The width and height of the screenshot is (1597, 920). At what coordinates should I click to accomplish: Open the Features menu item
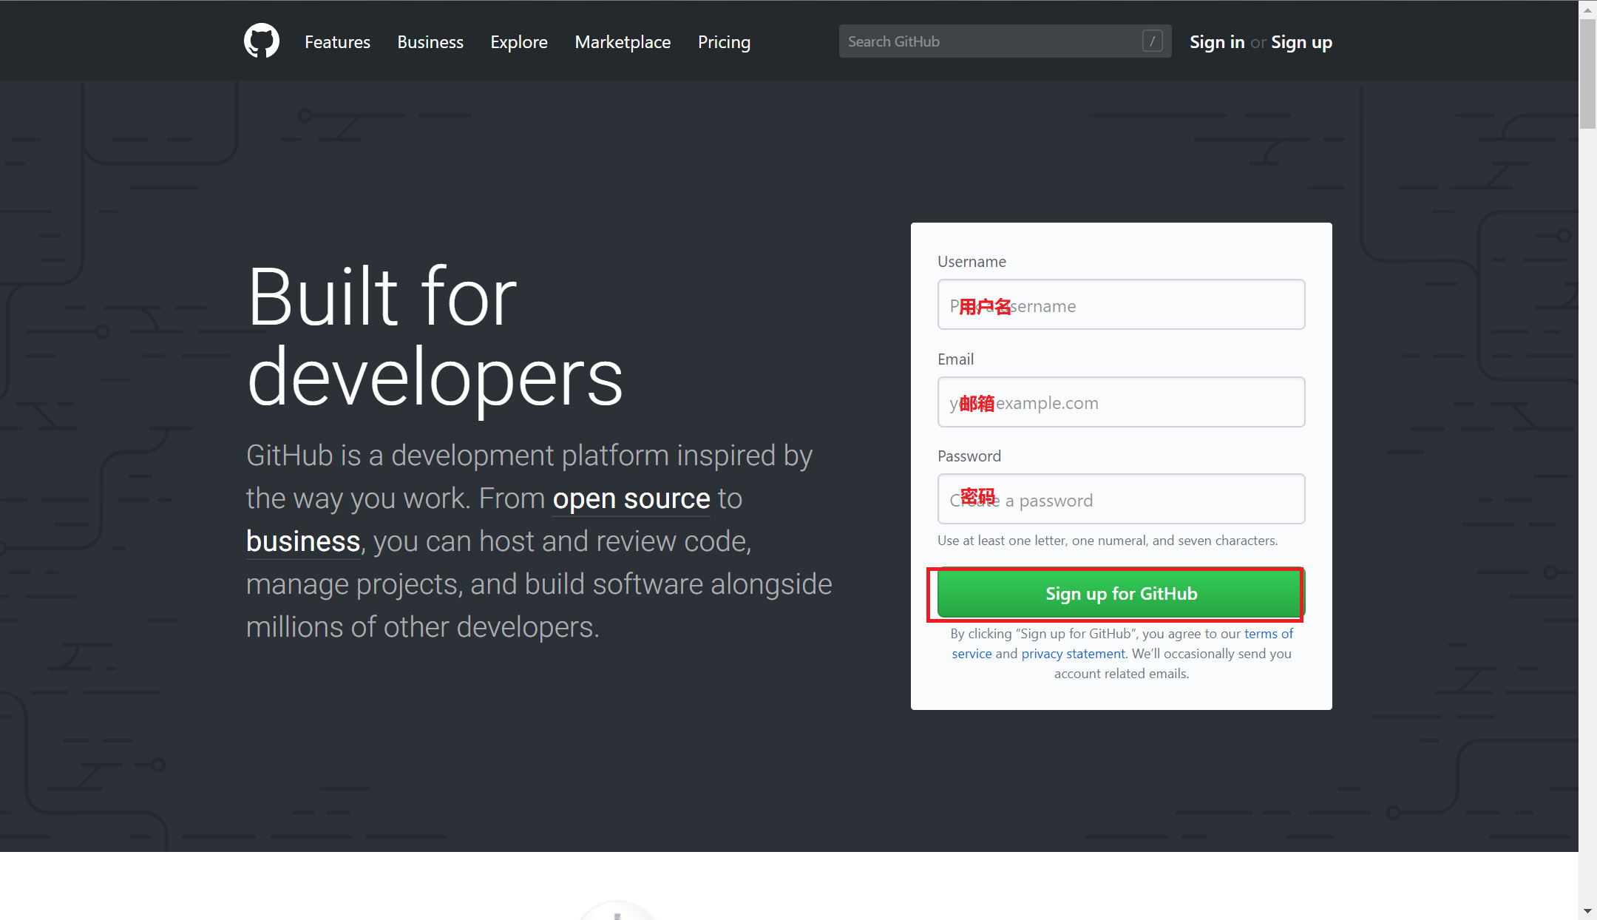pyautogui.click(x=337, y=42)
